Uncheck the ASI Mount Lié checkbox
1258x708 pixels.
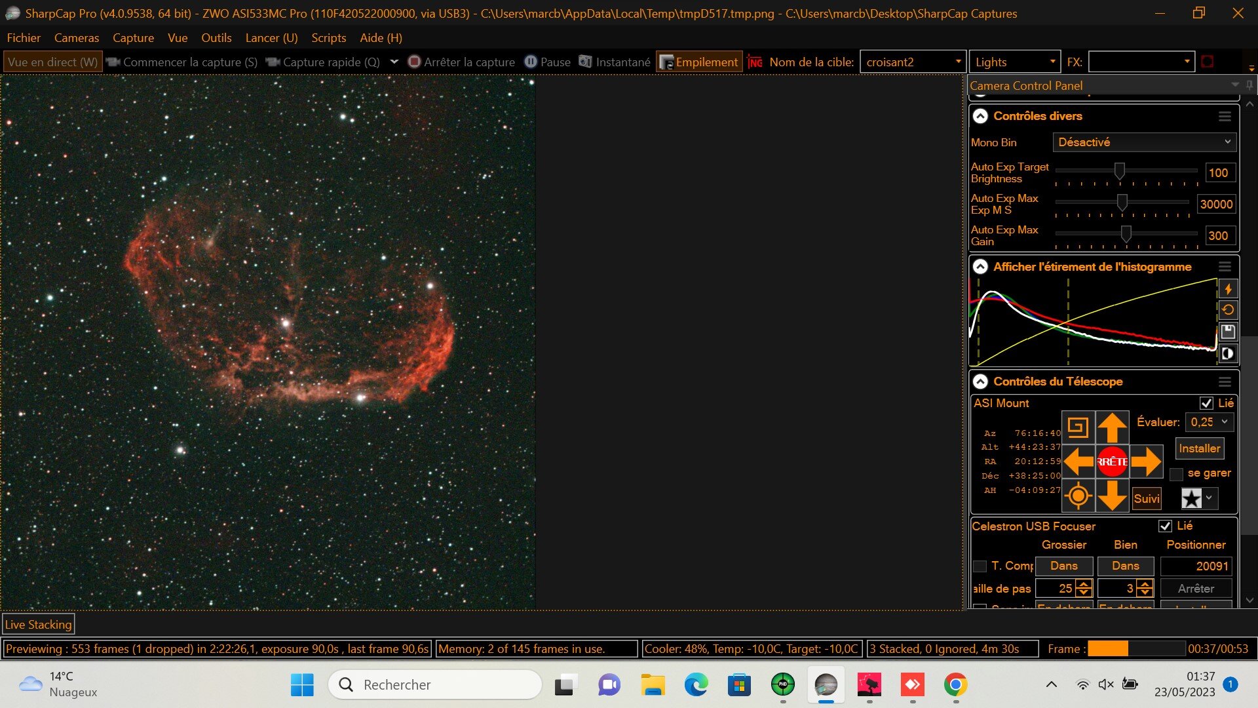click(x=1206, y=403)
